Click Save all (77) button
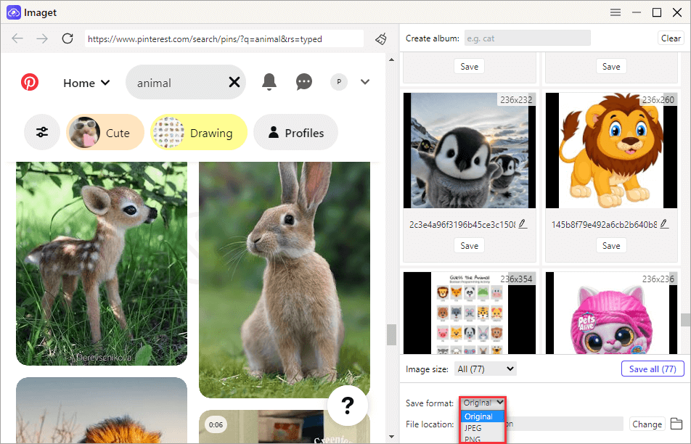Viewport: 691px width, 444px height. [653, 369]
